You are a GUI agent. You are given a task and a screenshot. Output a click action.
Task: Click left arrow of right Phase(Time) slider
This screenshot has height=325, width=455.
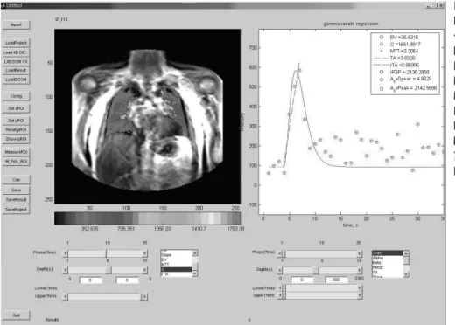pos(280,253)
